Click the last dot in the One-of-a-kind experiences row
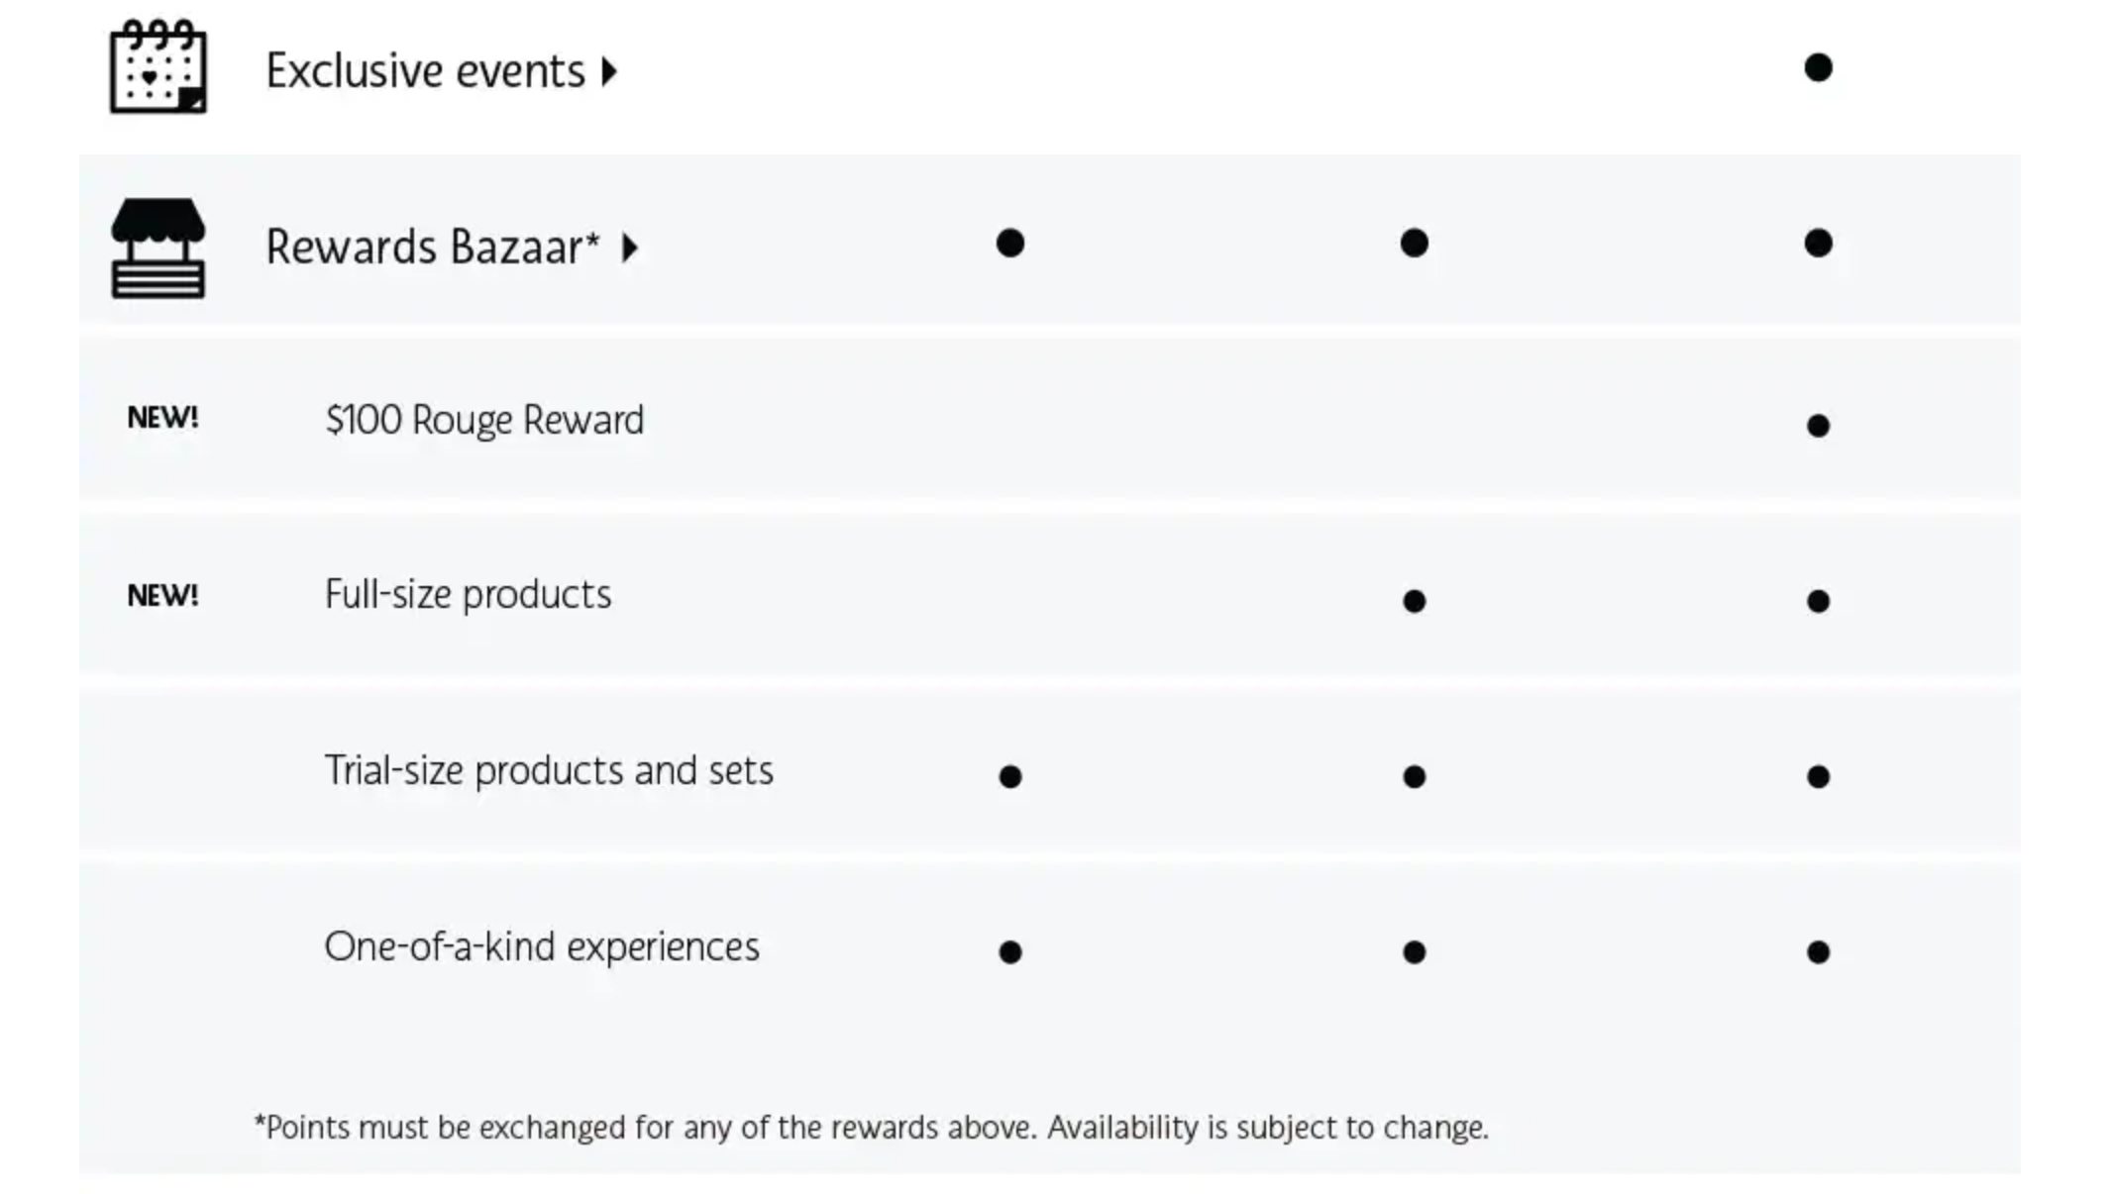The width and height of the screenshot is (2112, 1194). (x=1818, y=951)
